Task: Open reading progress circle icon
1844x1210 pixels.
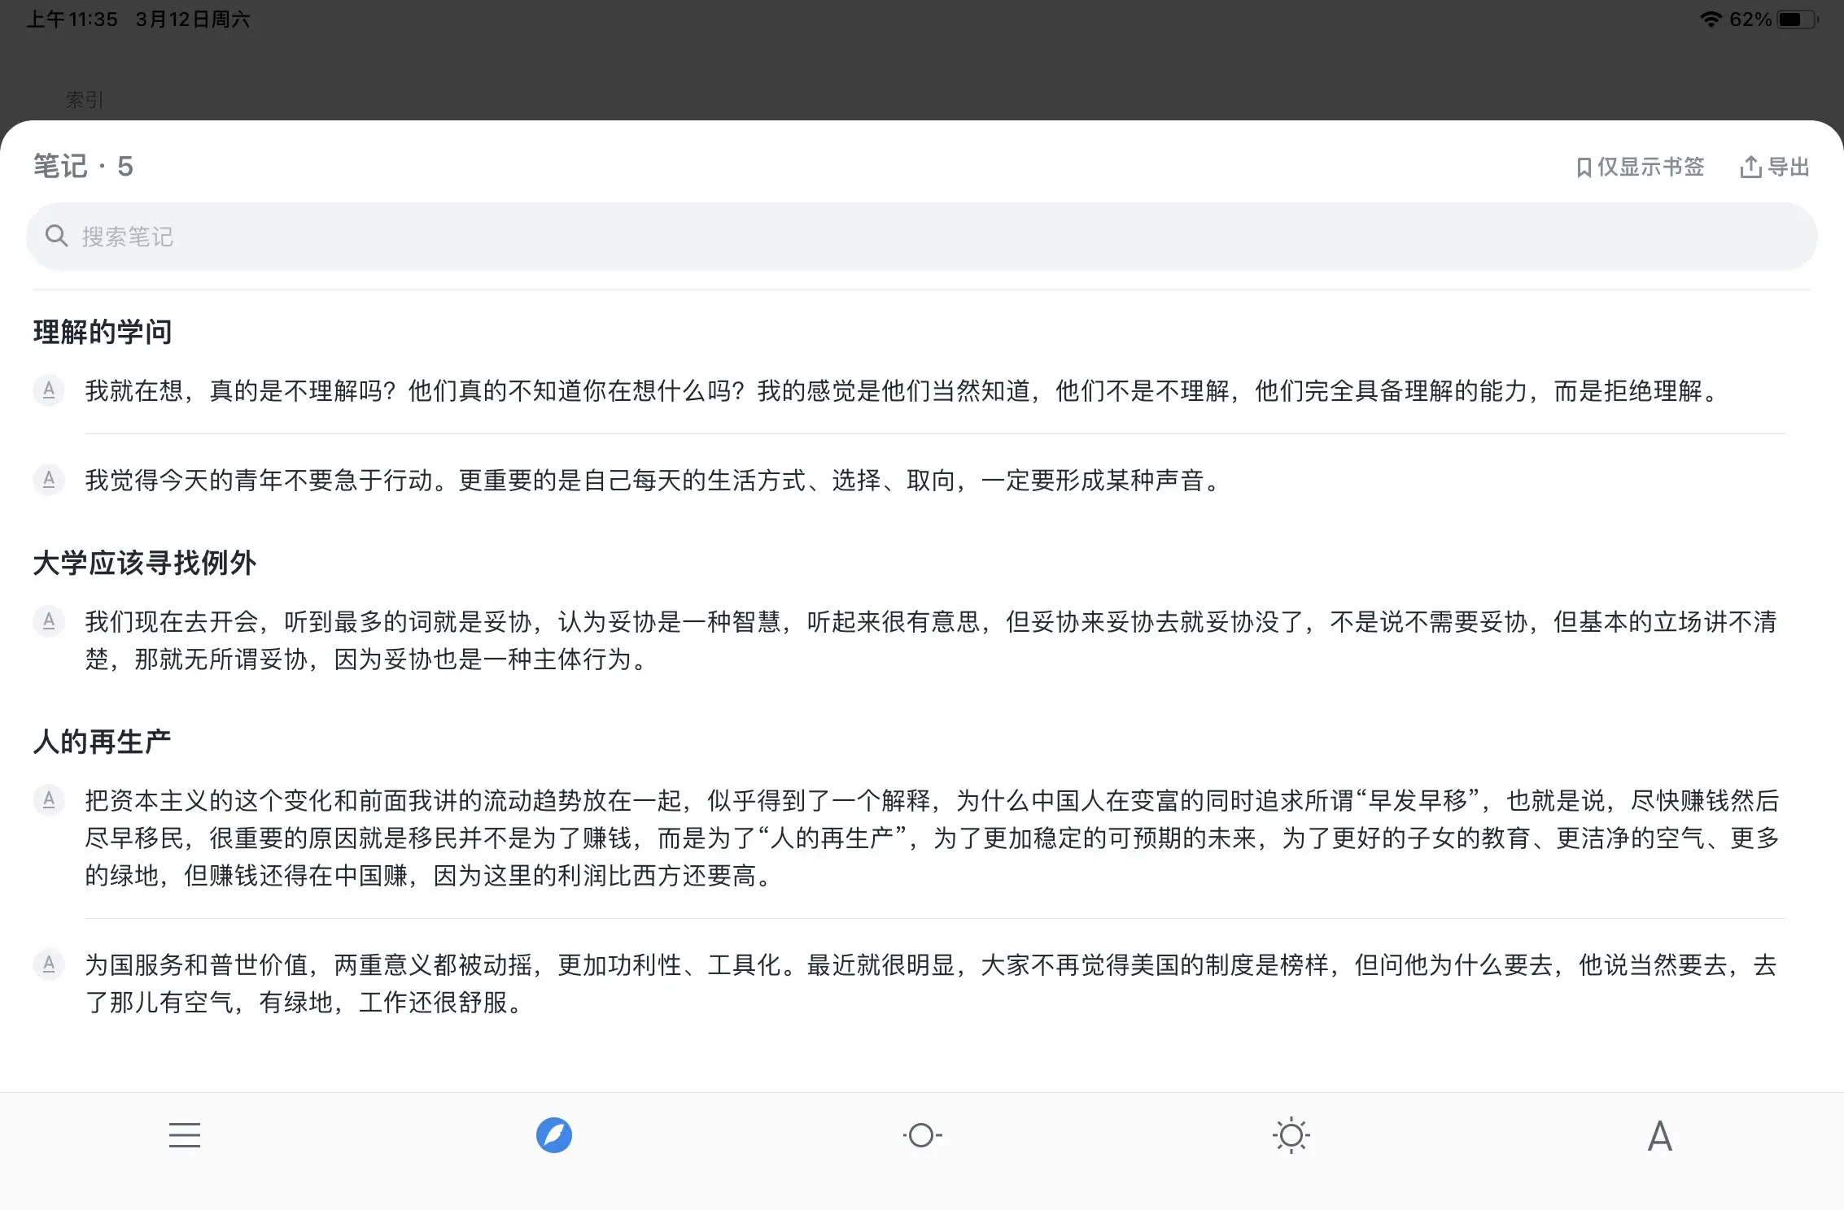Action: tap(922, 1135)
